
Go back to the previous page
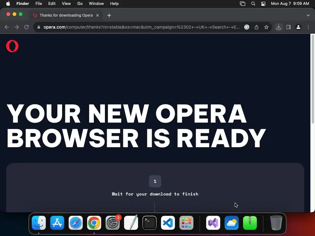point(7,27)
